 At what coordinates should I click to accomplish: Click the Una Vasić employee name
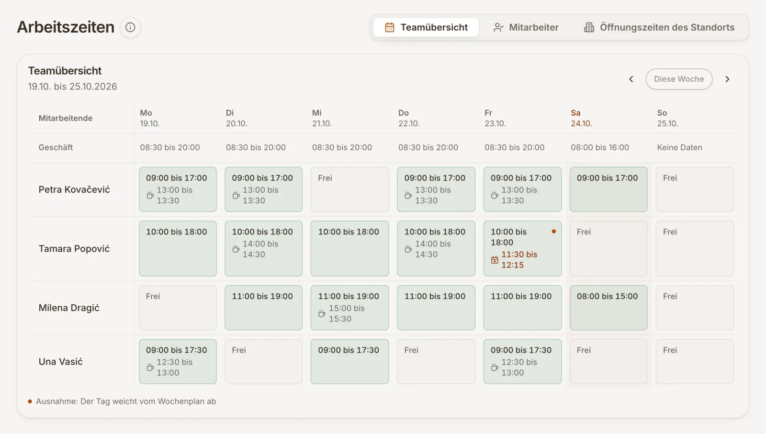61,362
